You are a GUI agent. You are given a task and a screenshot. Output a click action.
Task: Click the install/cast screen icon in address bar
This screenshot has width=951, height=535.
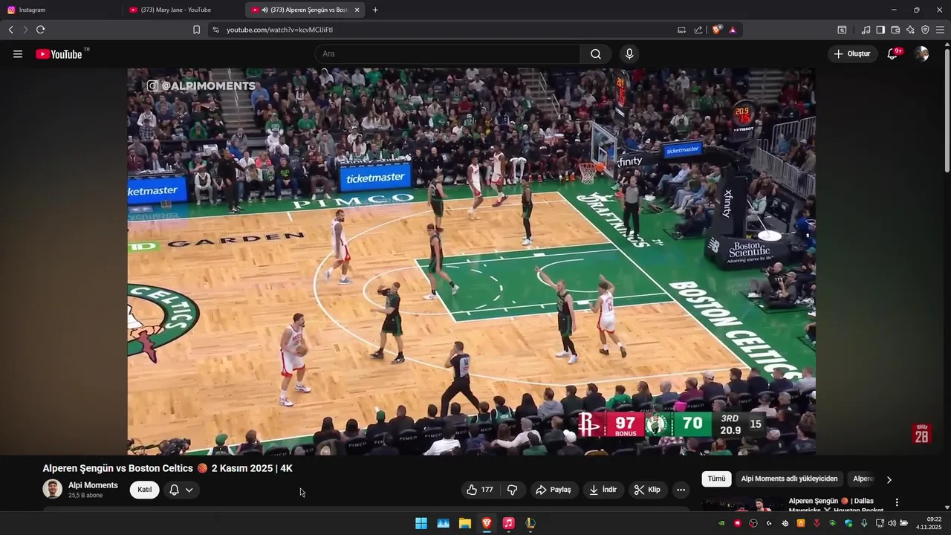point(681,30)
